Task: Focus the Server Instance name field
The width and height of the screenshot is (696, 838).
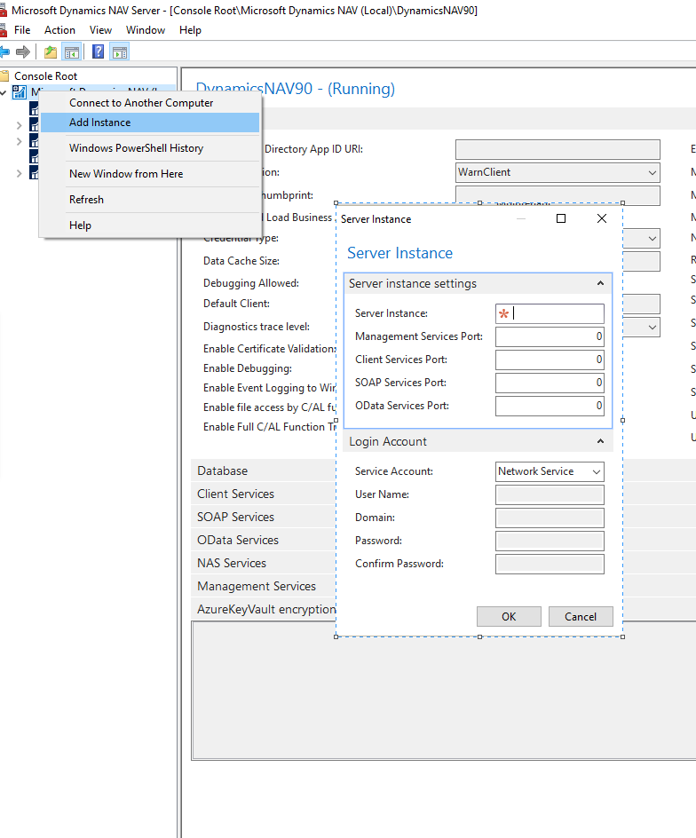Action: pyautogui.click(x=550, y=313)
